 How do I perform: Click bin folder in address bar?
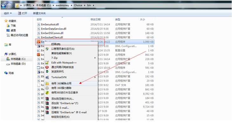click(x=89, y=5)
